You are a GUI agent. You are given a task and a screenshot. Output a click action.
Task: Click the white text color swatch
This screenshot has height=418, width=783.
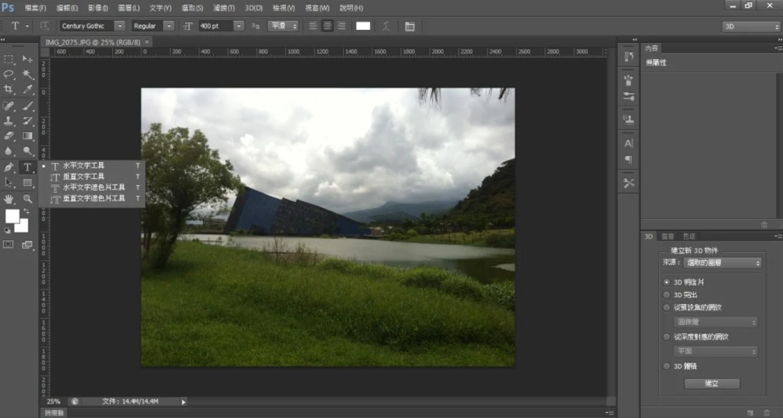pyautogui.click(x=363, y=26)
